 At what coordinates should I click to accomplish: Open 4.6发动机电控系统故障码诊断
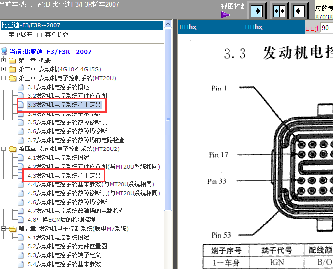(67, 202)
